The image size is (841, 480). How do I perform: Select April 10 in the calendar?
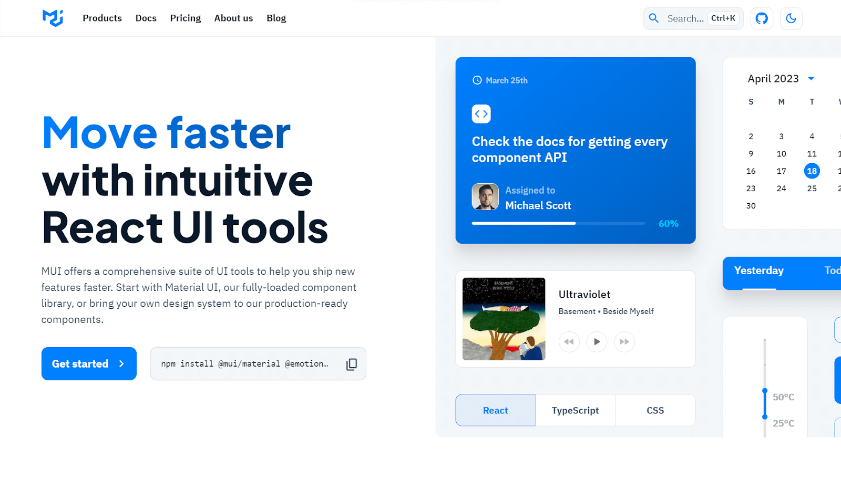click(782, 154)
